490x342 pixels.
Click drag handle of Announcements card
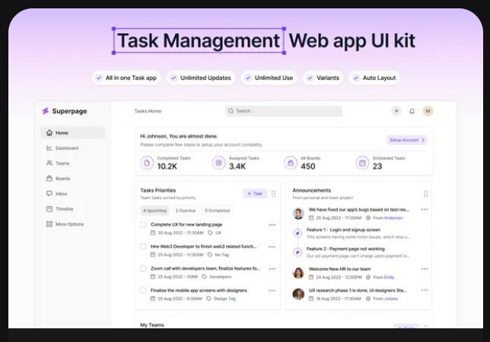425,194
